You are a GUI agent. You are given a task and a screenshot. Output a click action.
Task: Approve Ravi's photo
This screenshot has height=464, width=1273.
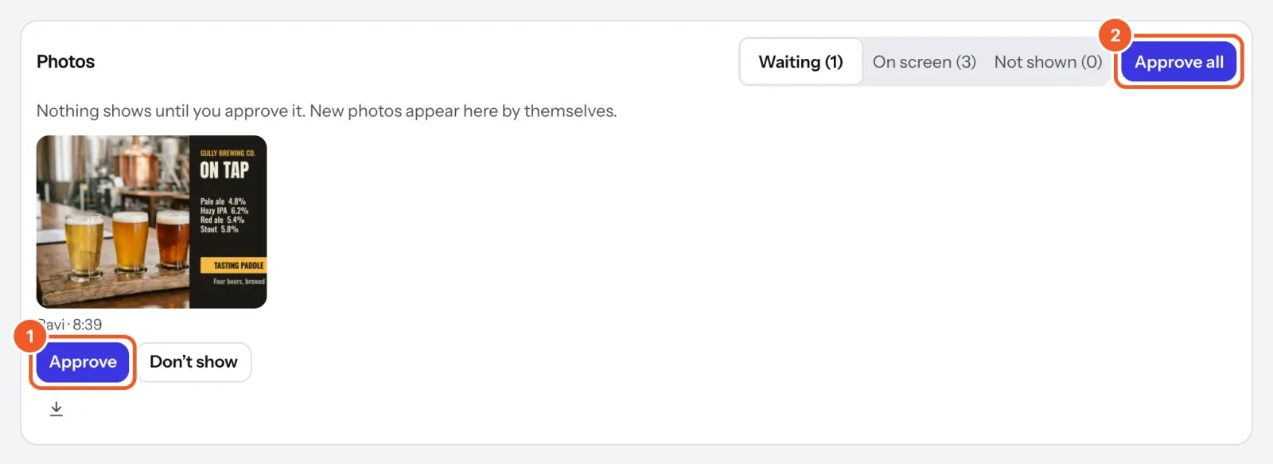pos(83,362)
